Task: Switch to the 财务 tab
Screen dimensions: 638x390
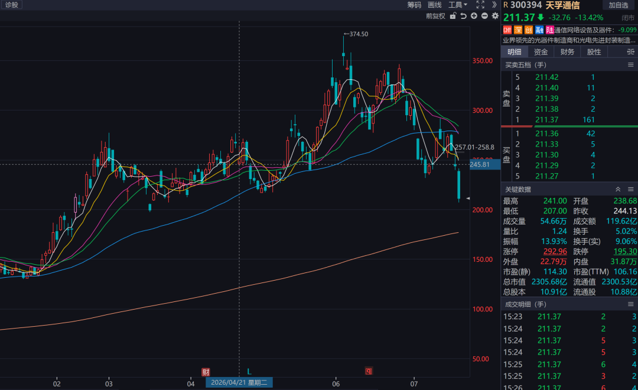Action: pos(567,51)
